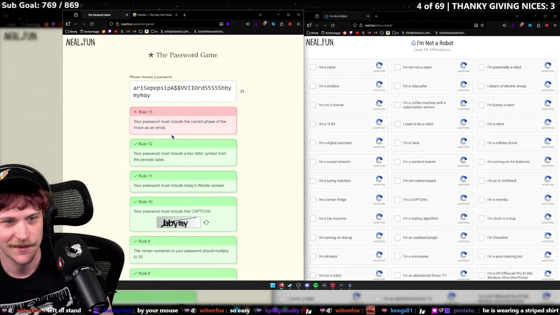
Task: Open Firefox menu in Password Game window
Action: (x=298, y=24)
